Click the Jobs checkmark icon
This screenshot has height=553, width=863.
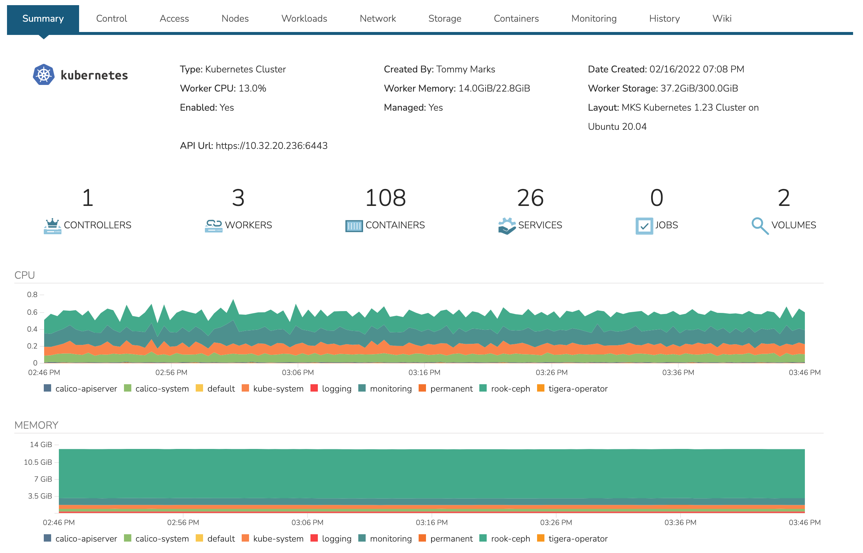[x=644, y=226]
